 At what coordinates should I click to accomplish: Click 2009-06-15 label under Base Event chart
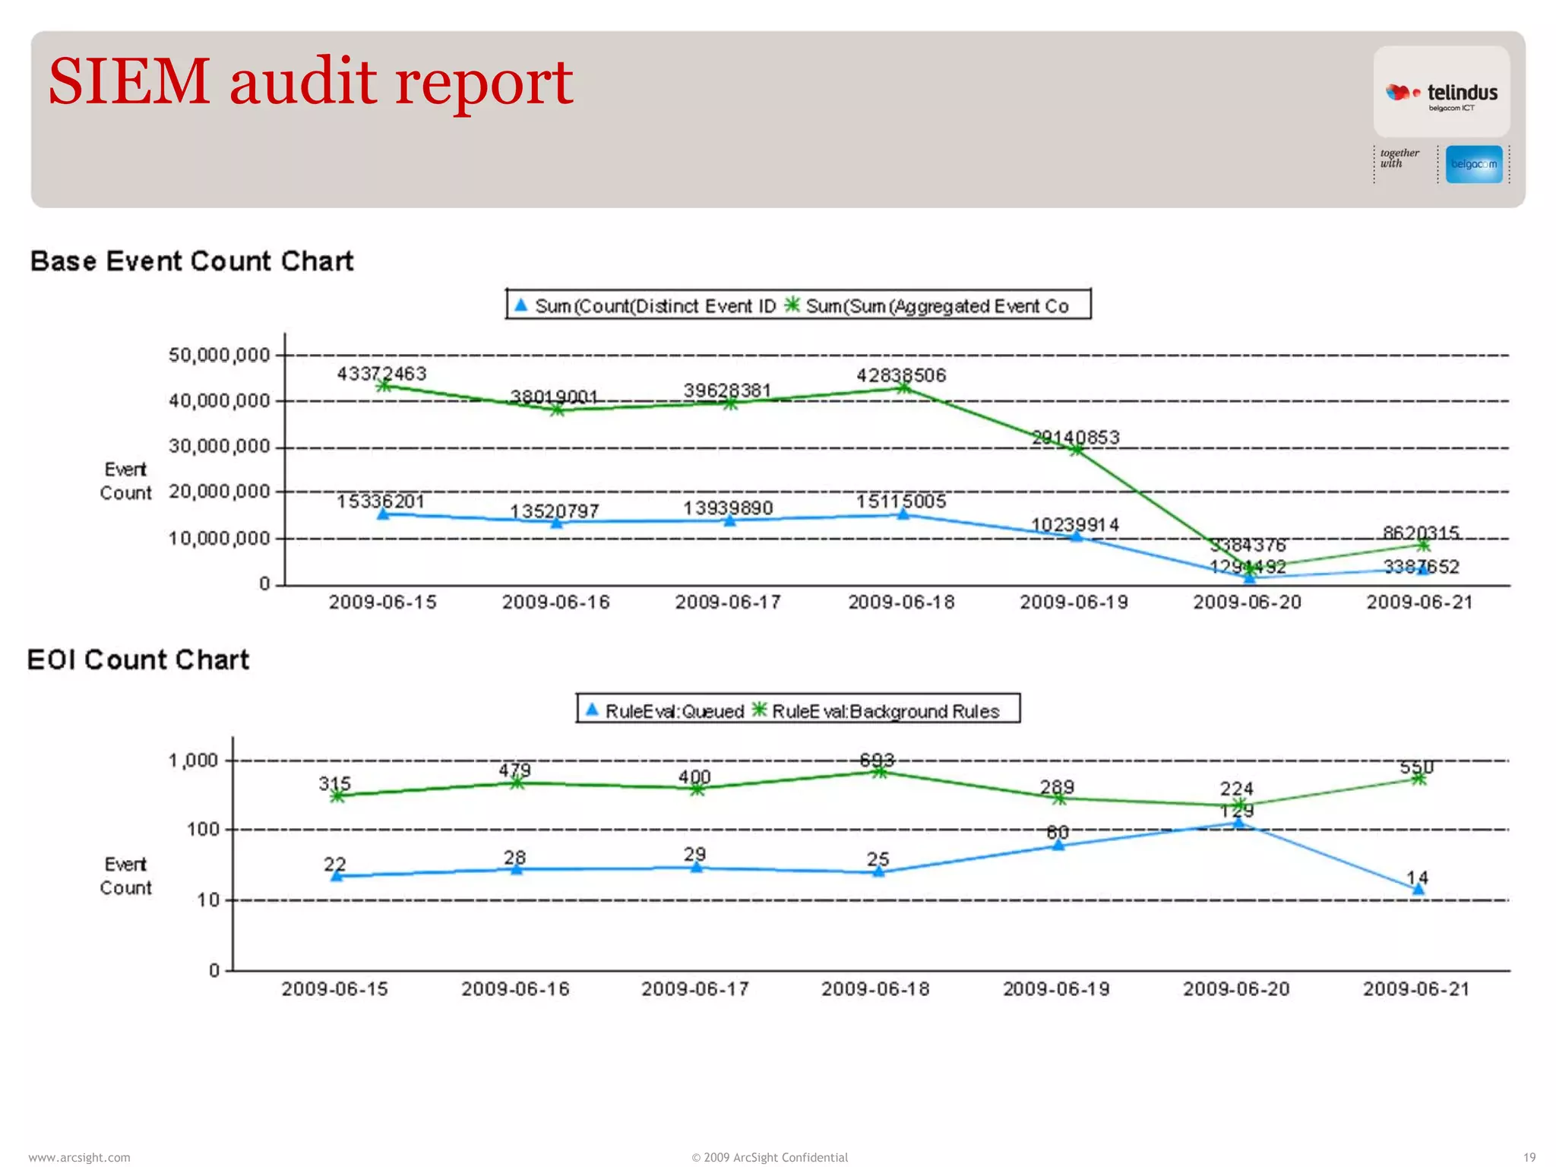pos(383,602)
